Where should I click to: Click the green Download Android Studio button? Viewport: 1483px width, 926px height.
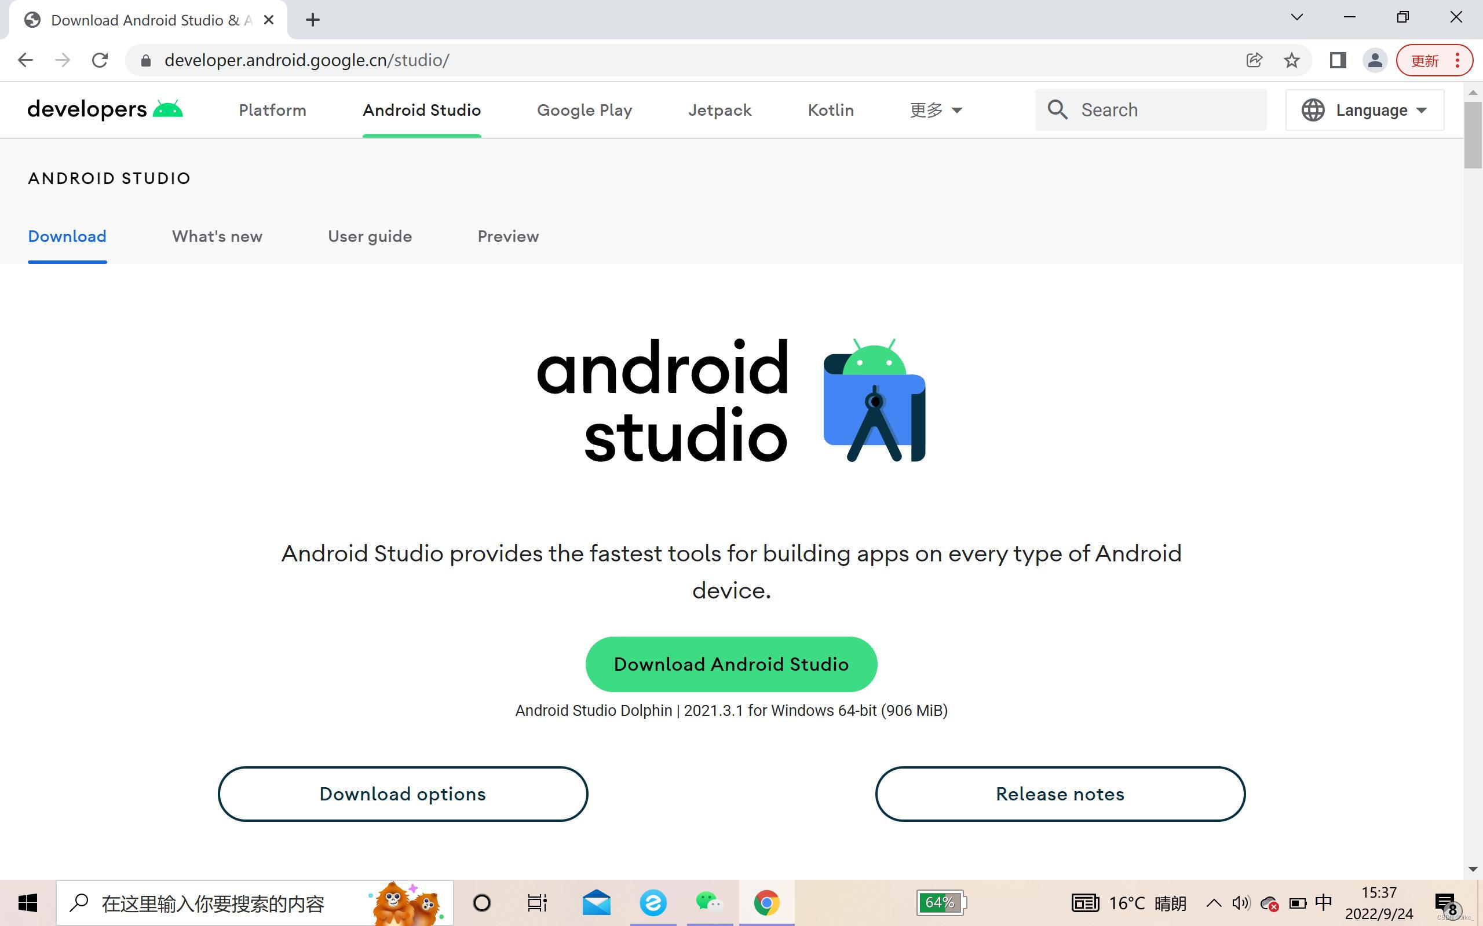731,664
